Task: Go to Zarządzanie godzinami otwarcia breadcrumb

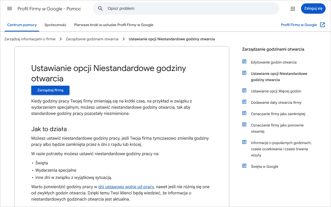Action: point(92,39)
